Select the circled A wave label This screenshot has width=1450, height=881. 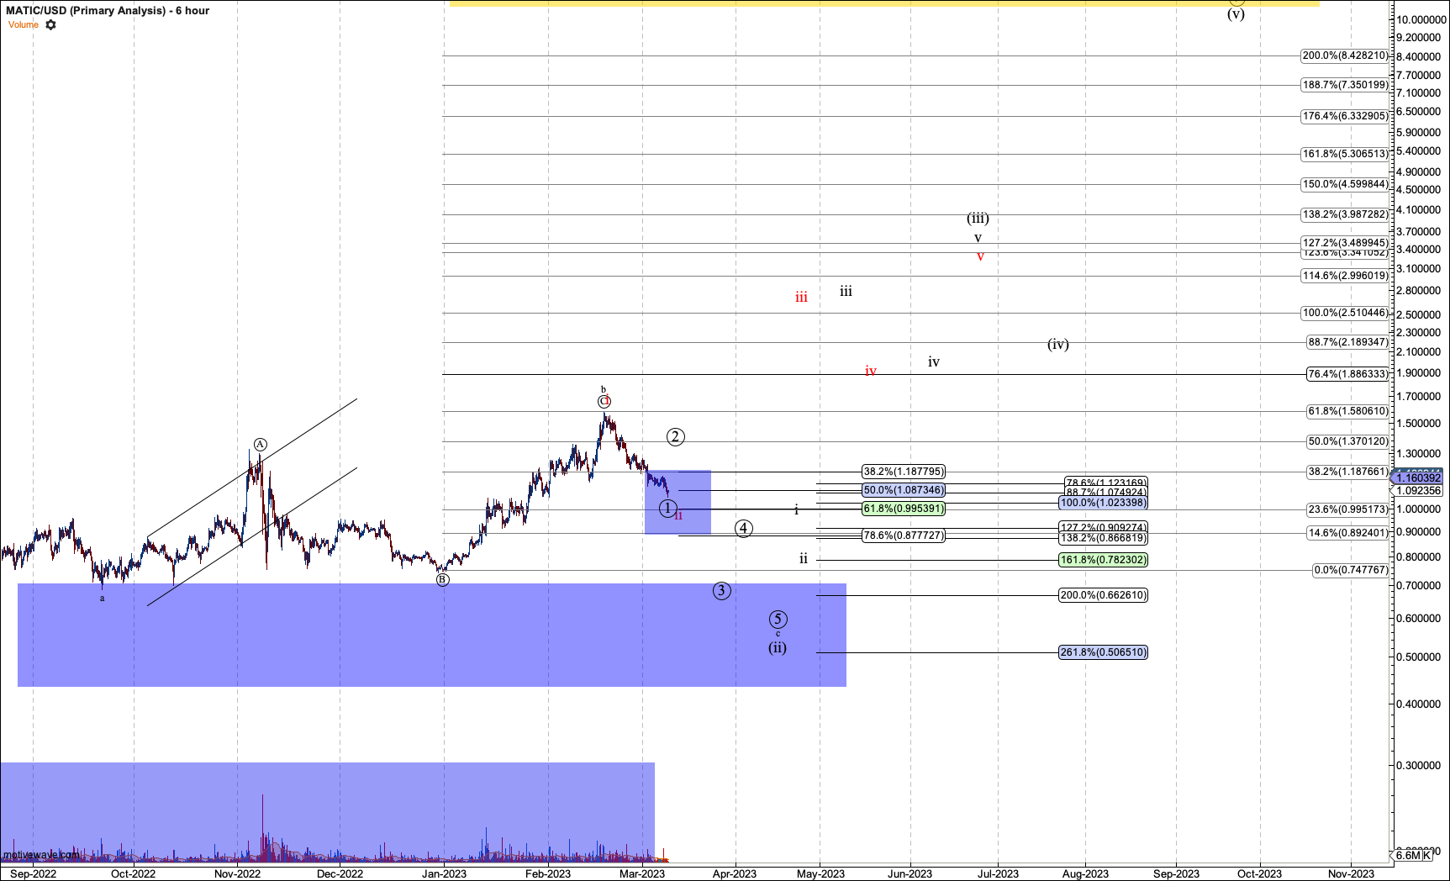tap(261, 445)
